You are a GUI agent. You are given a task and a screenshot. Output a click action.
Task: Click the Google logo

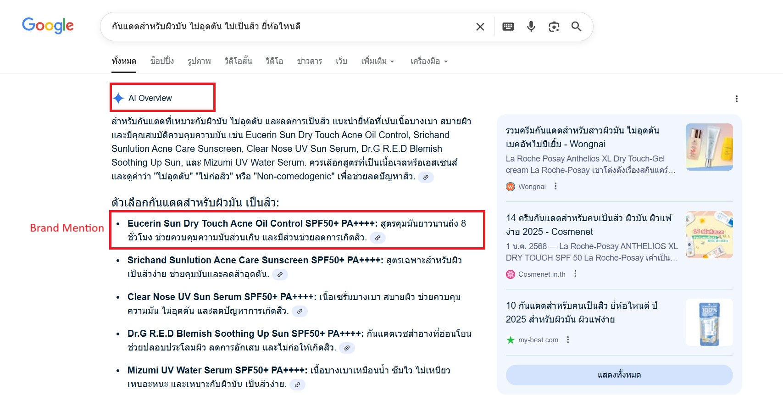pyautogui.click(x=48, y=26)
